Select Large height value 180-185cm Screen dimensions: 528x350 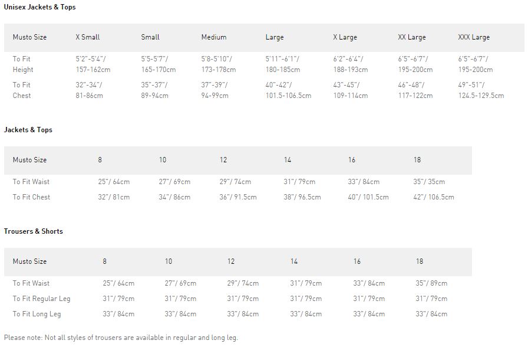(x=283, y=70)
